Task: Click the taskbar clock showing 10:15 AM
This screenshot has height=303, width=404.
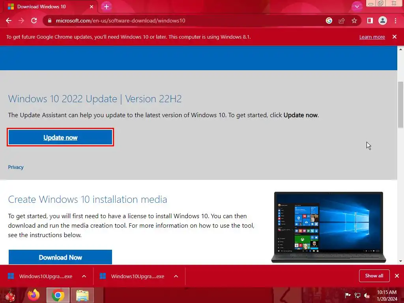Action: point(387,296)
